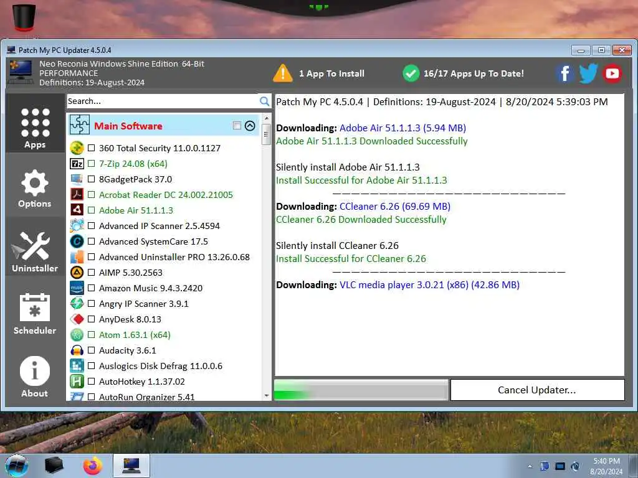The height and width of the screenshot is (478, 638).
Task: Toggle the Acrobat Reader DC checkbox
Action: coord(92,195)
